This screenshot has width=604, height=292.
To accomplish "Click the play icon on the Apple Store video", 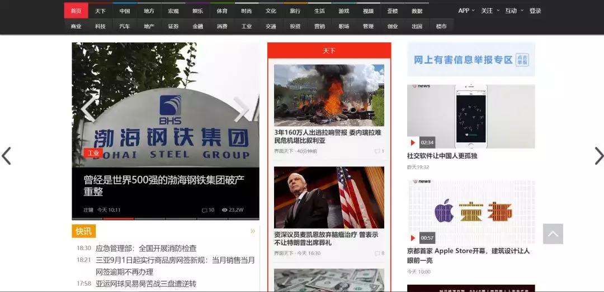I will coord(413,238).
